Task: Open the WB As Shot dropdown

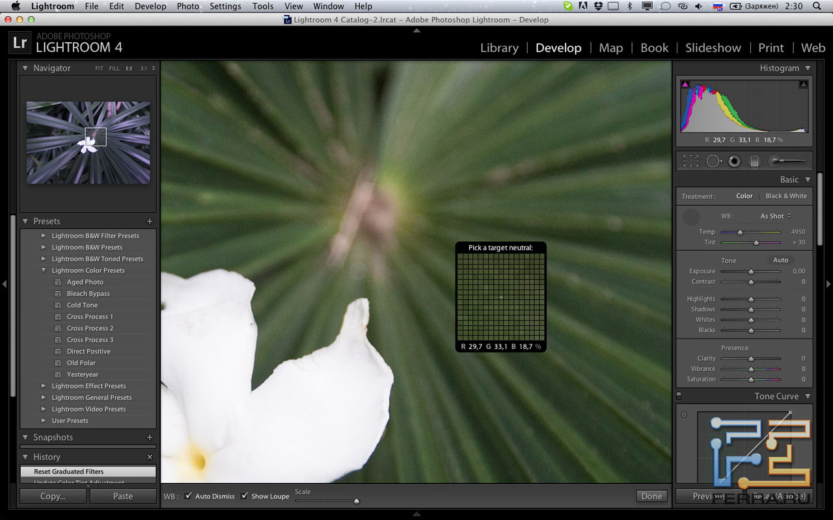Action: [776, 216]
